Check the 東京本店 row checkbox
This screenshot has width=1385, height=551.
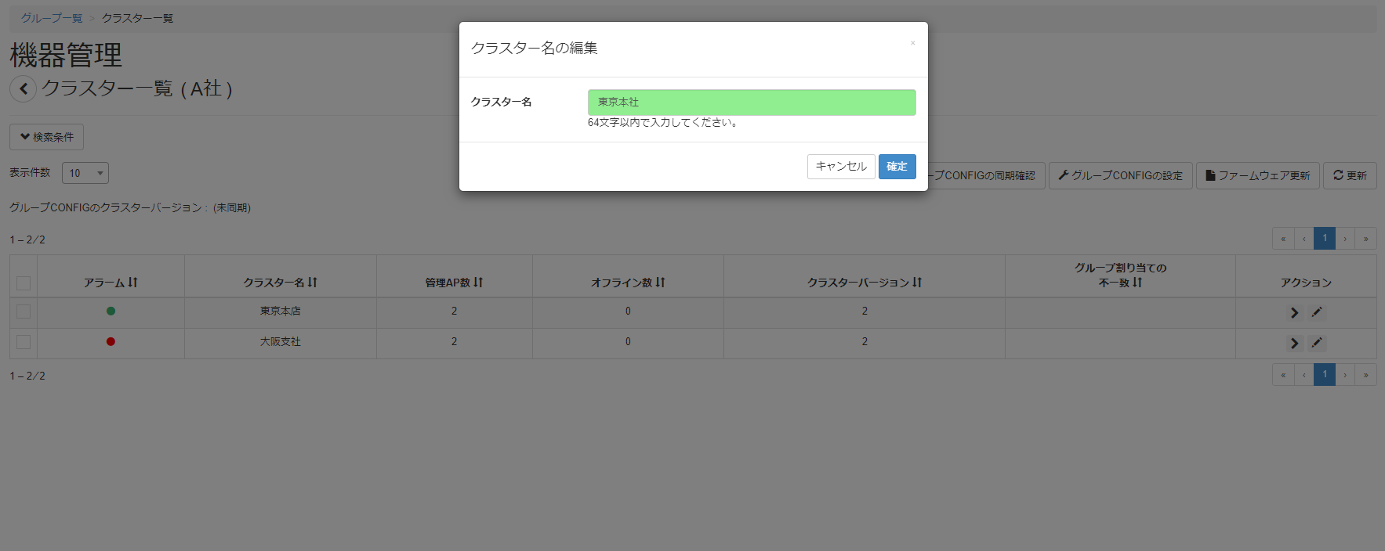24,312
